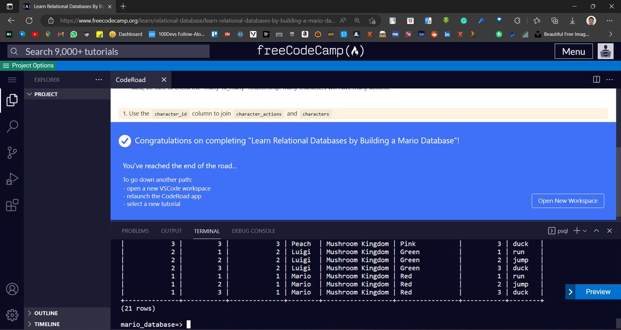Viewport: 621px width, 330px height.
Task: Add a new terminal with plus icon
Action: (x=577, y=231)
